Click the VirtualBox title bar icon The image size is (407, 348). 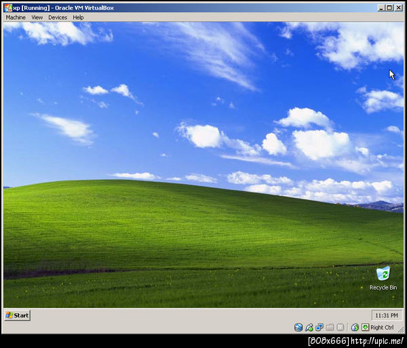8,7
